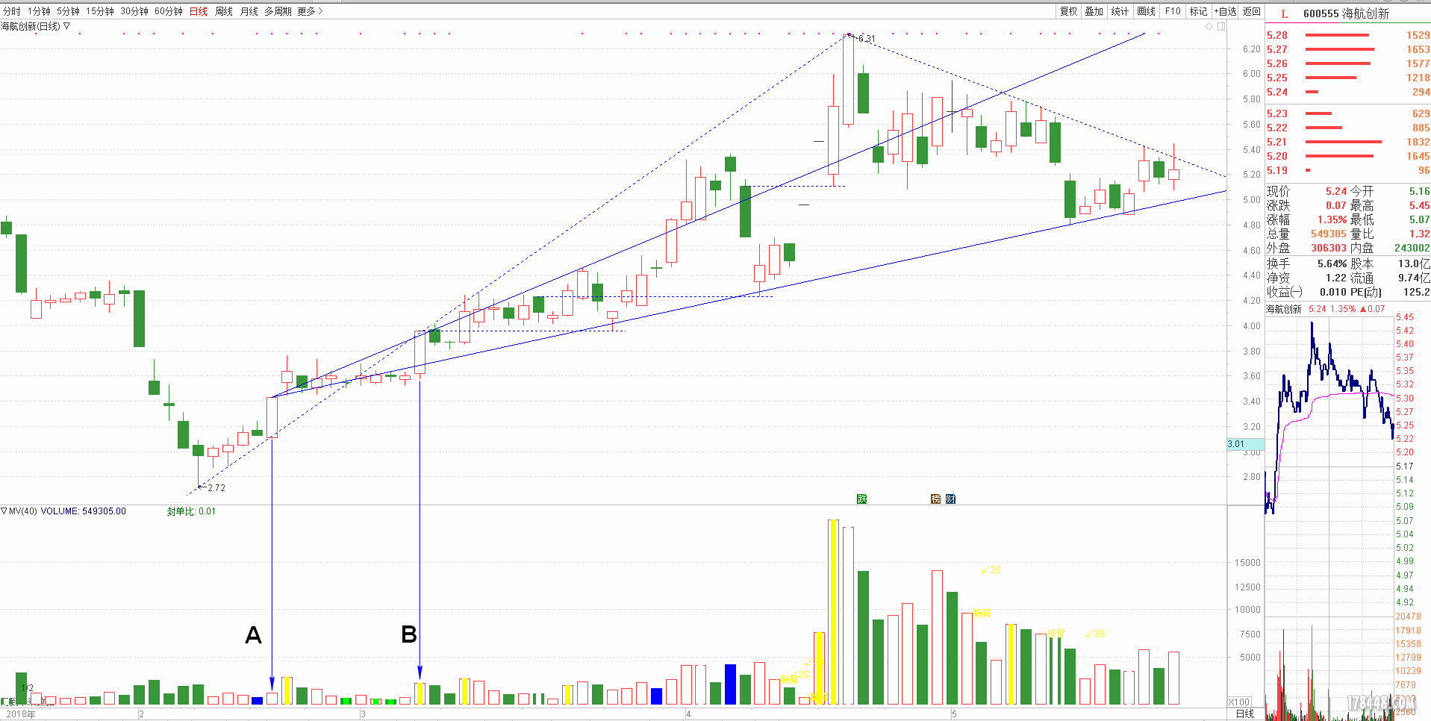Screen dimensions: 1431x721
Task: Open the 更多 periods expander
Action: (x=310, y=11)
